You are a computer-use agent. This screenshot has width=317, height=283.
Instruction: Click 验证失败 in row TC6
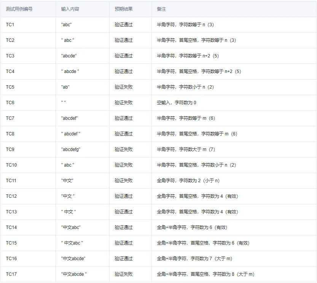pyautogui.click(x=124, y=102)
